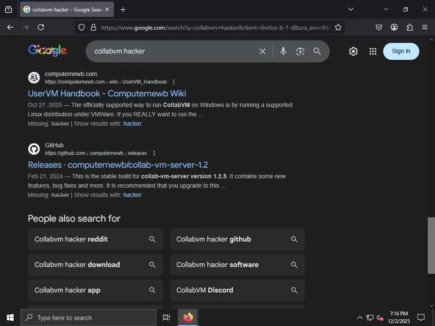
Task: Open Google apps grid
Action: coord(373,51)
